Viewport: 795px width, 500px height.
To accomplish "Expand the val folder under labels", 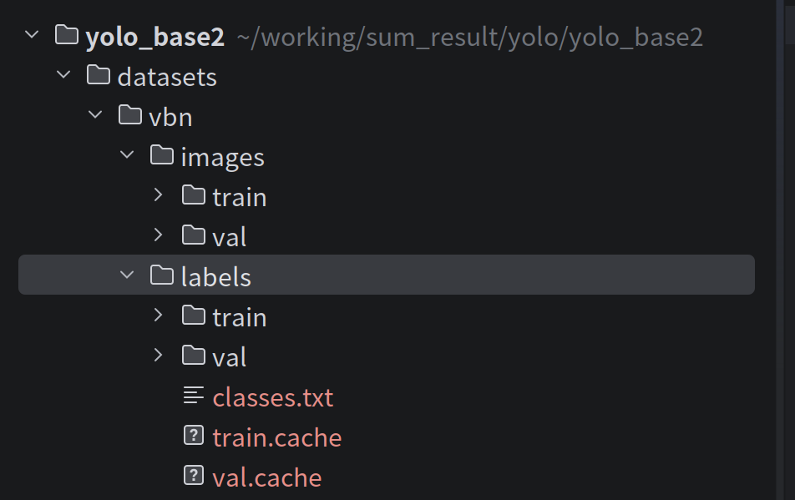I will coord(159,356).
